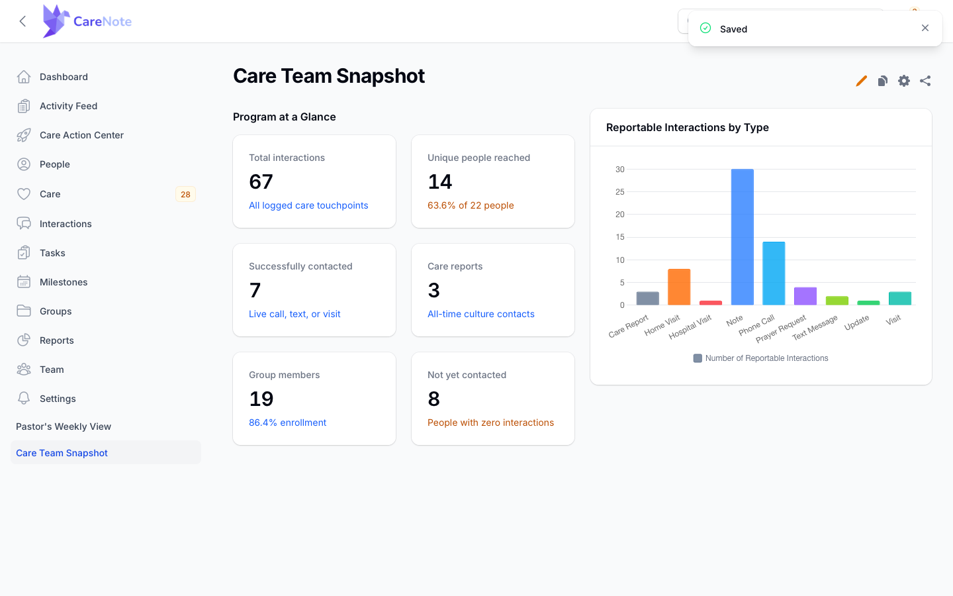Open the dashboard settings gear icon
Viewport: 953px width, 596px height.
(x=904, y=81)
